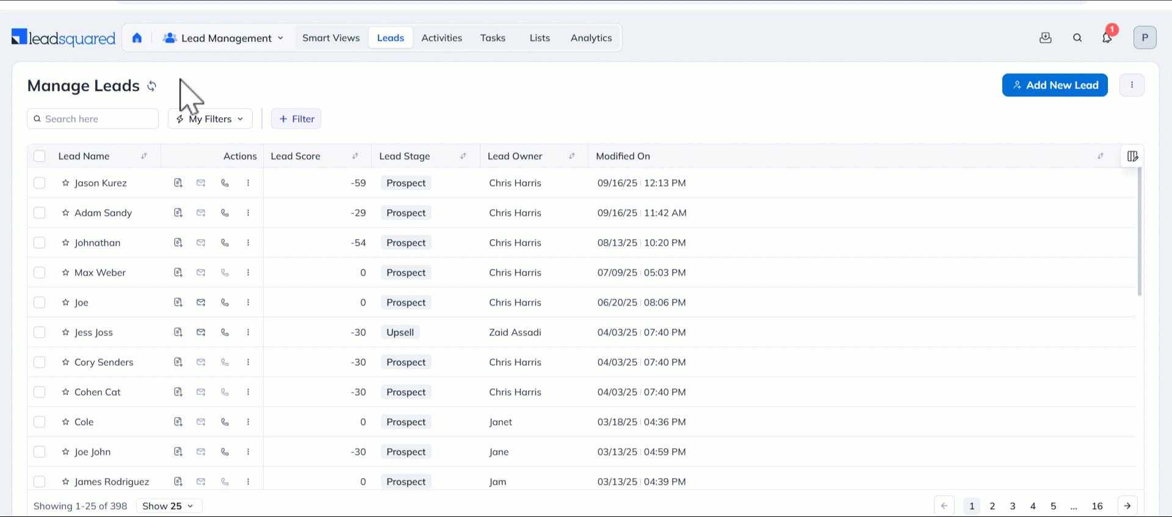Open column customization icon in table header

pyautogui.click(x=1132, y=156)
